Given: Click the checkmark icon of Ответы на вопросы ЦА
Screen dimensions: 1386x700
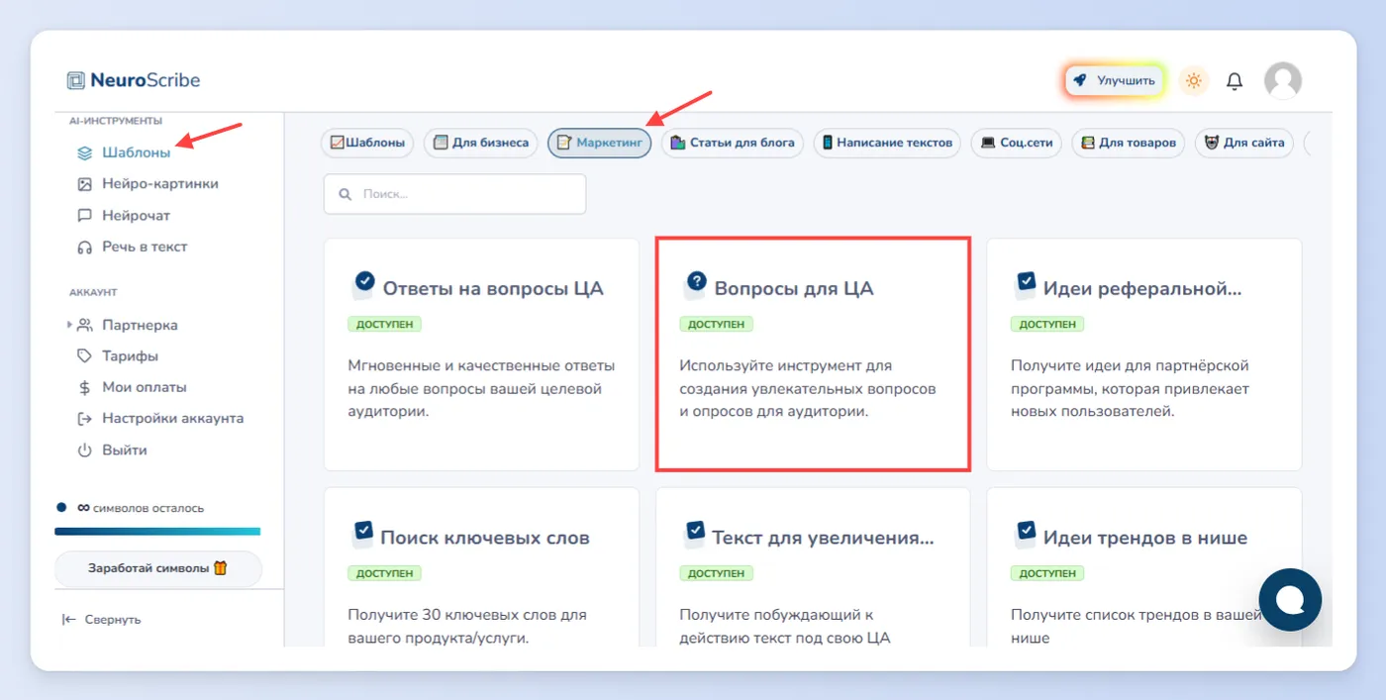Looking at the screenshot, I should tap(363, 285).
